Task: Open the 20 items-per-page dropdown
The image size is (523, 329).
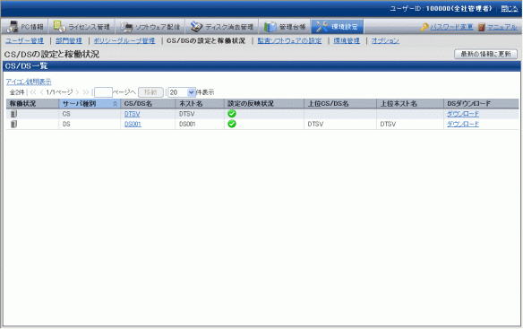Action: tap(182, 92)
